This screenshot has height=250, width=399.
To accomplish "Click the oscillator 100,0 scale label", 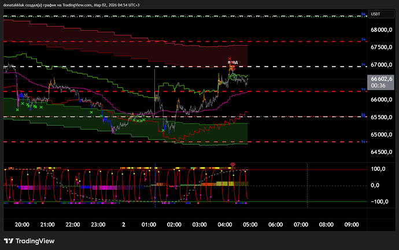I will 379,169.
